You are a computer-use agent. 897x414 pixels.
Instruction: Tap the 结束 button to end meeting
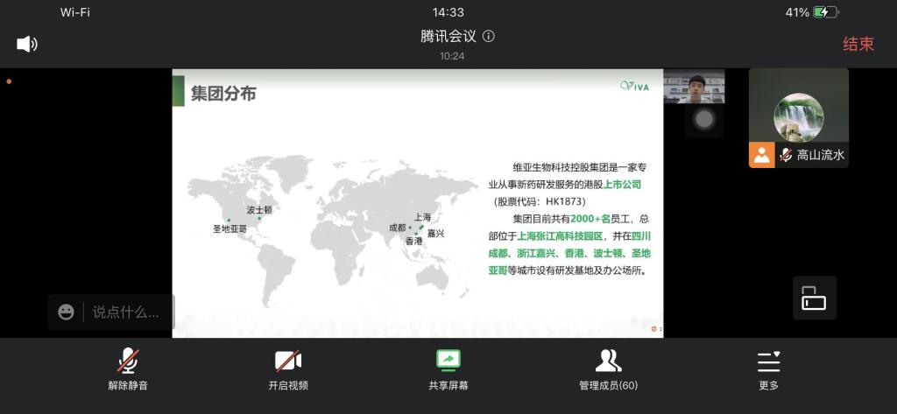[x=858, y=44]
